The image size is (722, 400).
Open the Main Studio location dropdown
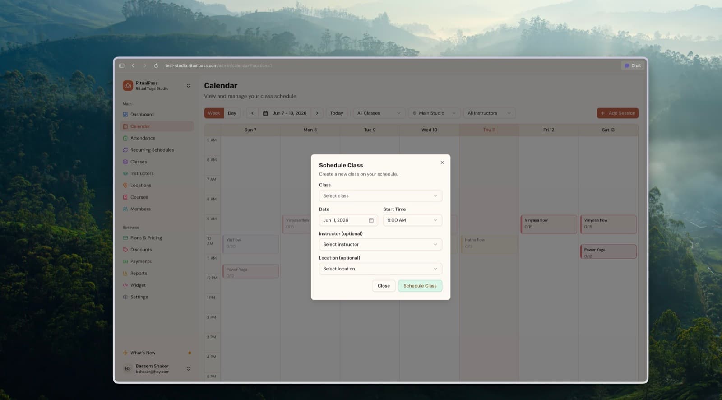pos(434,113)
